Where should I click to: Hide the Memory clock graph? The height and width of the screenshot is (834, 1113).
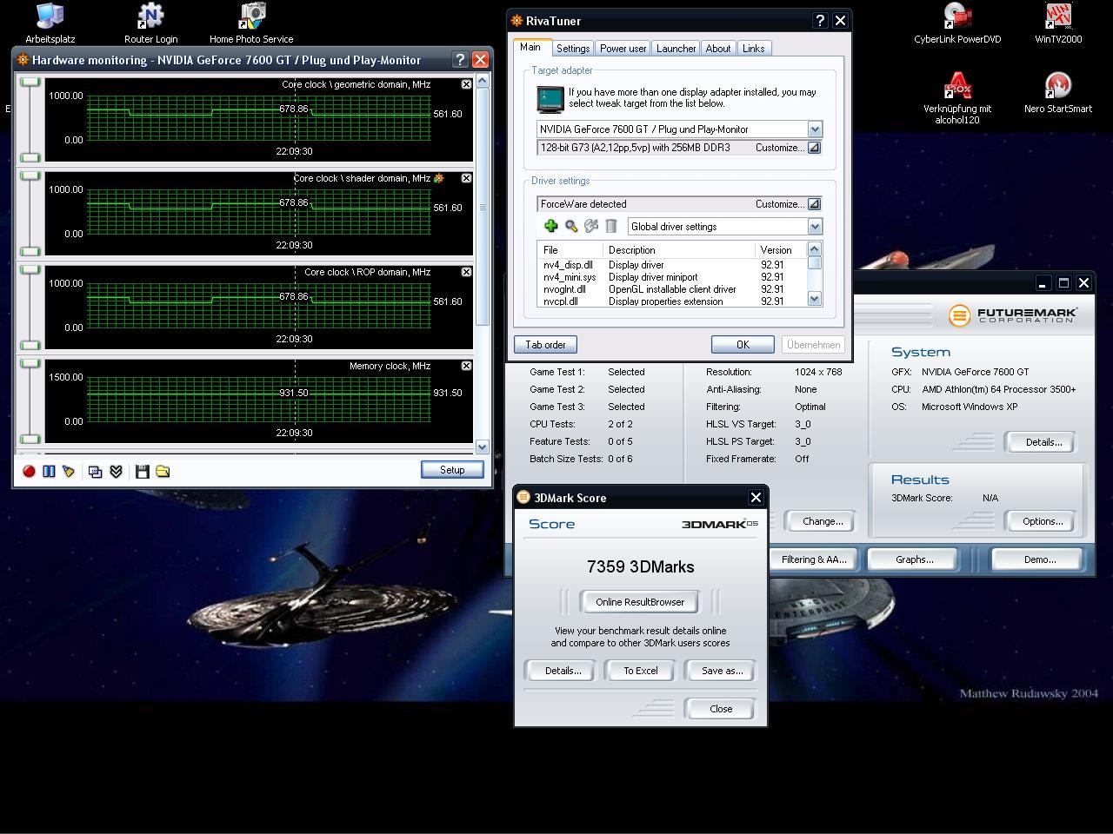pos(466,366)
